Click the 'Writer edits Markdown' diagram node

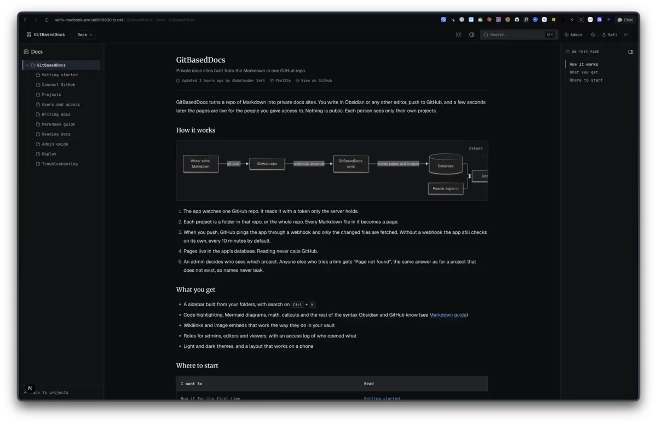[x=200, y=164]
